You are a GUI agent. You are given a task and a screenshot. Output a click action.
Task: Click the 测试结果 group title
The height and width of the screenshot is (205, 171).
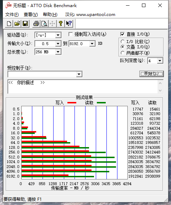(84, 97)
